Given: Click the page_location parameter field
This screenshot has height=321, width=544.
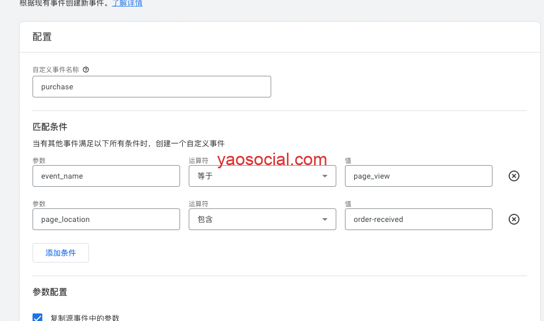Looking at the screenshot, I should (106, 219).
